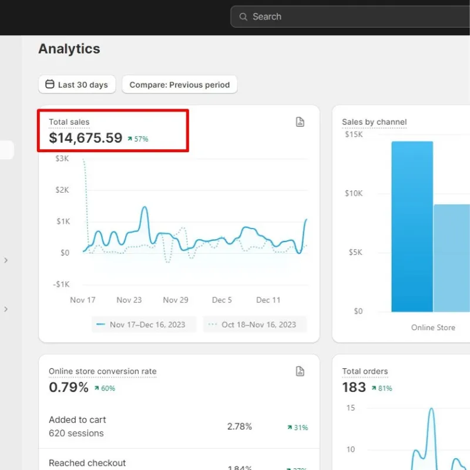Click the $2K y-axis label
Image resolution: width=470 pixels, height=470 pixels.
[62, 190]
